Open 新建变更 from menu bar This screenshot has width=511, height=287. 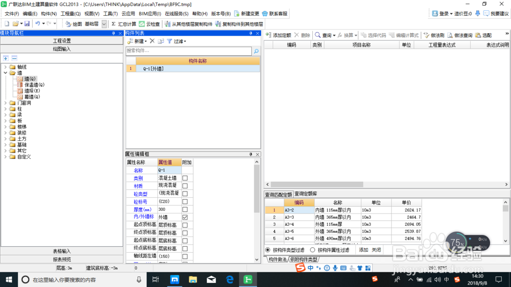click(x=246, y=14)
